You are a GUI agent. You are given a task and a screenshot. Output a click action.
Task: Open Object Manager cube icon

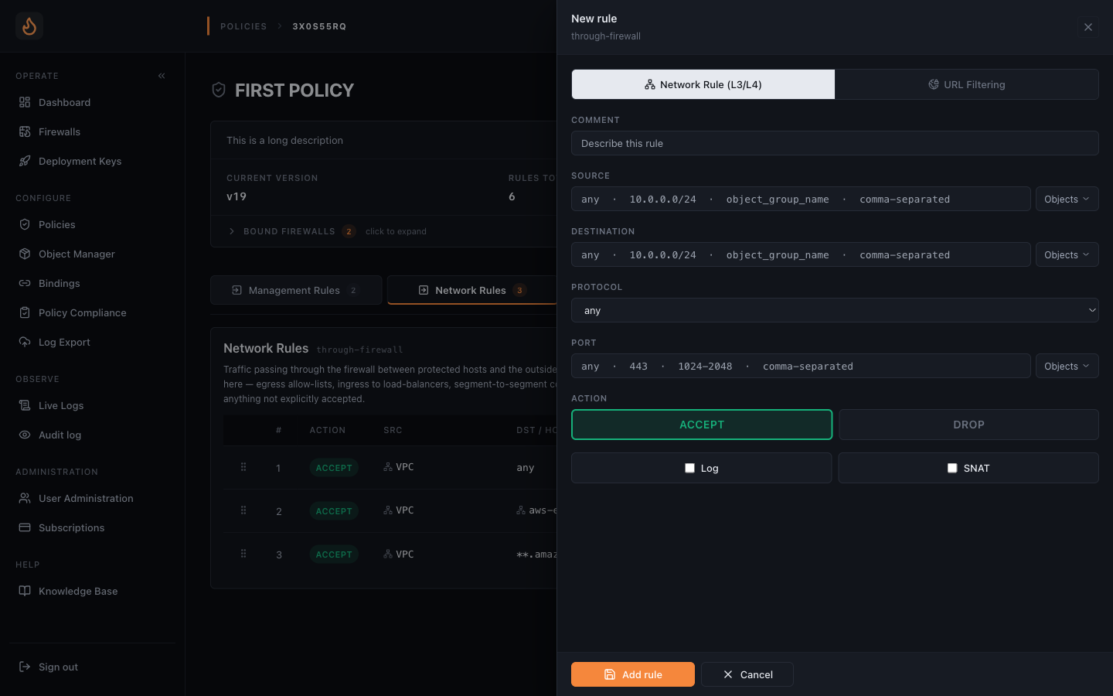25,254
